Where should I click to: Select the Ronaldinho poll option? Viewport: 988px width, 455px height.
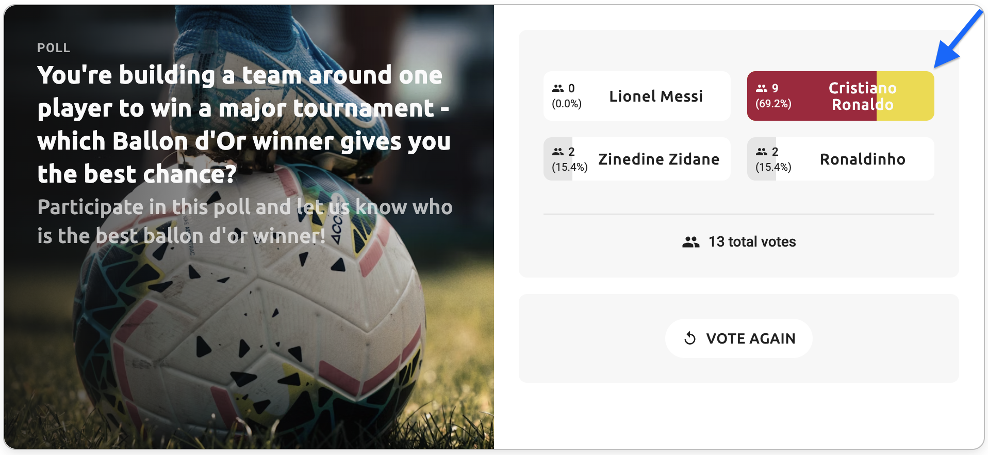coord(862,159)
